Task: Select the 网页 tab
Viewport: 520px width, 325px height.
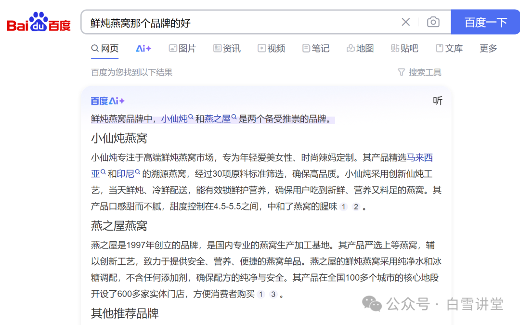Action: [105, 49]
